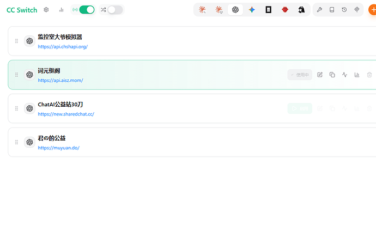Screen dimensions: 376x231
Task: Open link https://muyuan.do/
Action: 58,148
